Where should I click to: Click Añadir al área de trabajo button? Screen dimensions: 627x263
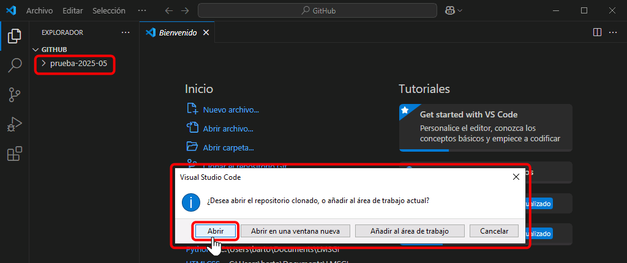coord(410,231)
